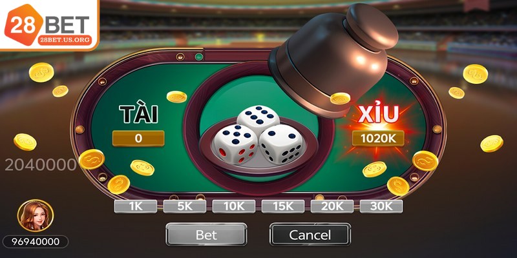Select the 1K chip value
517x258 pixels.
136,206
